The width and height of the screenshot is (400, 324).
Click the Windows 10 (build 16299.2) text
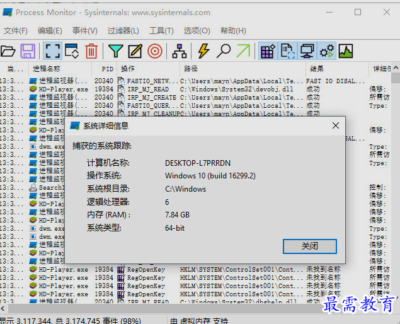(210, 176)
